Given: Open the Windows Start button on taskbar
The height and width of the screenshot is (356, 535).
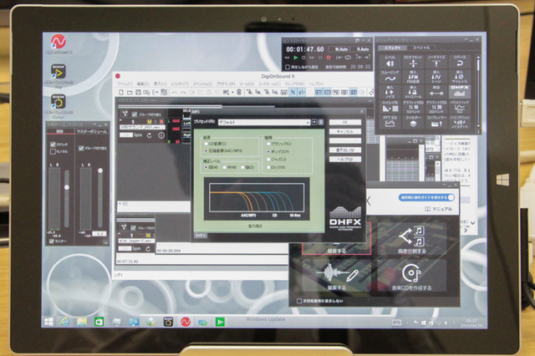Looking at the screenshot, I should pyautogui.click(x=49, y=321).
